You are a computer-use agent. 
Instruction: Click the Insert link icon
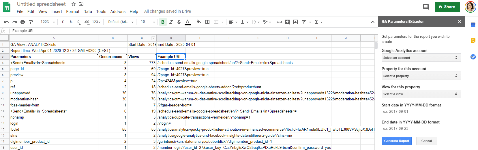(x=279, y=22)
